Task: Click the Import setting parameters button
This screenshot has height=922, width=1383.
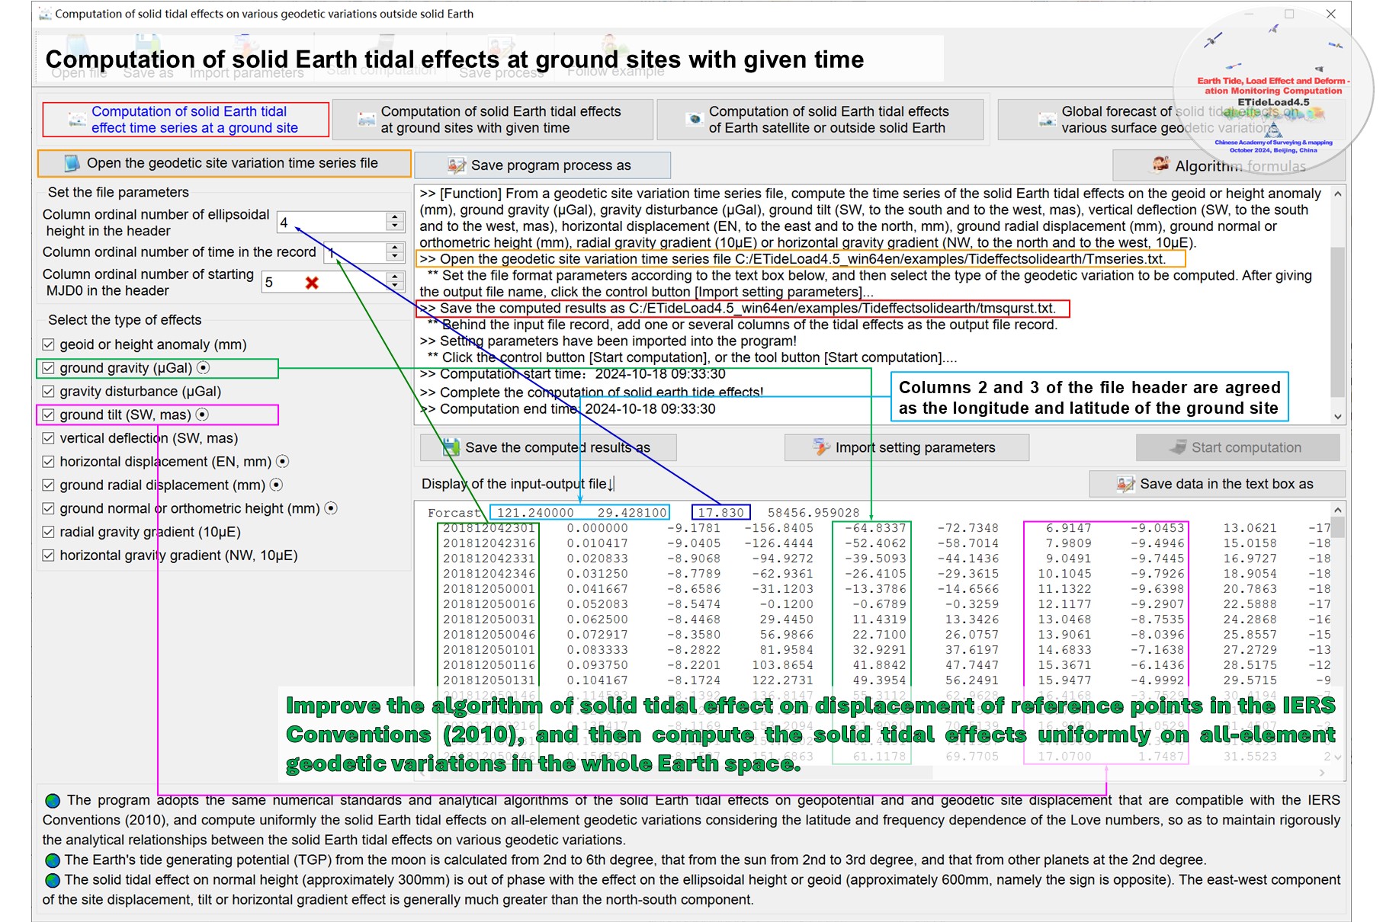Action: click(x=906, y=447)
